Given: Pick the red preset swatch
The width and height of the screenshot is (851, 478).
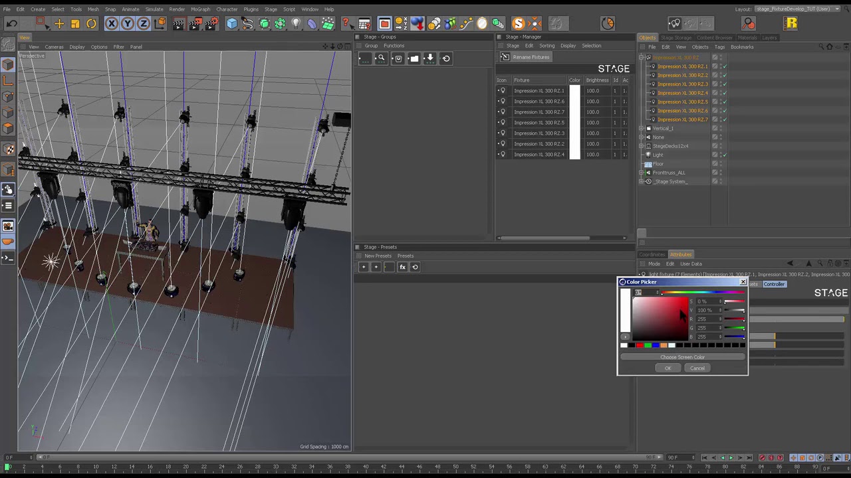Looking at the screenshot, I should pyautogui.click(x=640, y=345).
